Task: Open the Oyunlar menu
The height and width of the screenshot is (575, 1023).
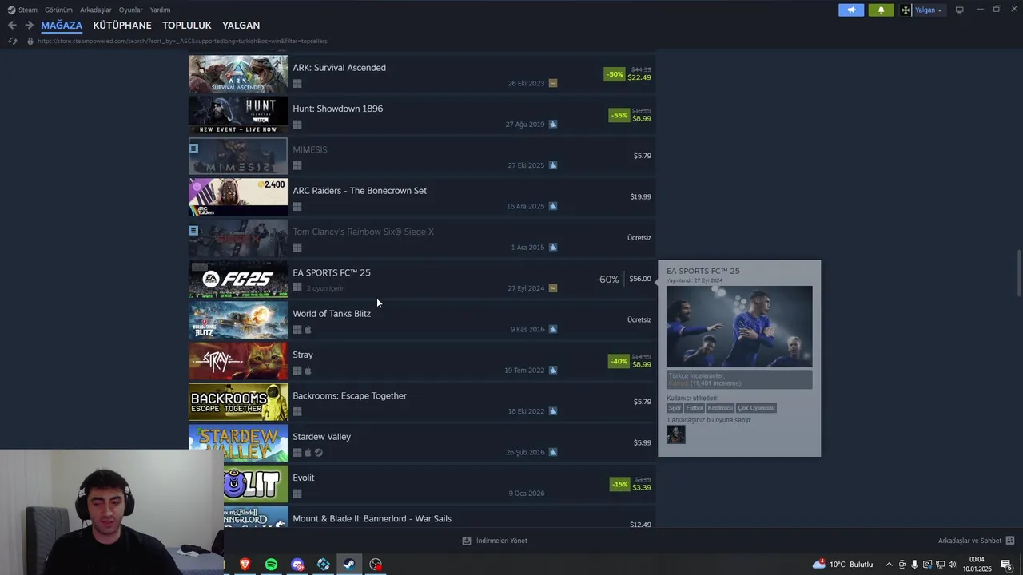Action: (x=131, y=10)
